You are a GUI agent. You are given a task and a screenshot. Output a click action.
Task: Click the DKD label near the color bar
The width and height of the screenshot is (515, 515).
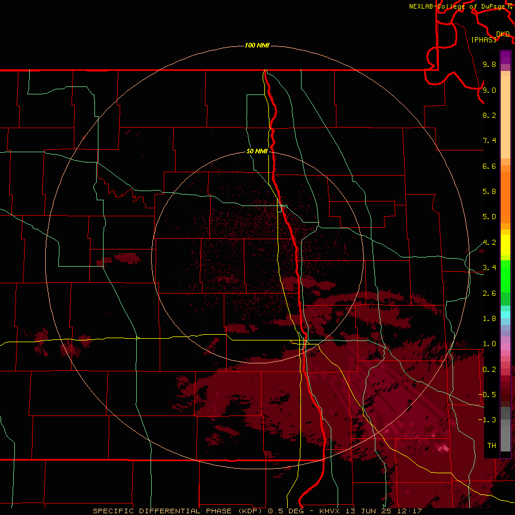tap(503, 34)
